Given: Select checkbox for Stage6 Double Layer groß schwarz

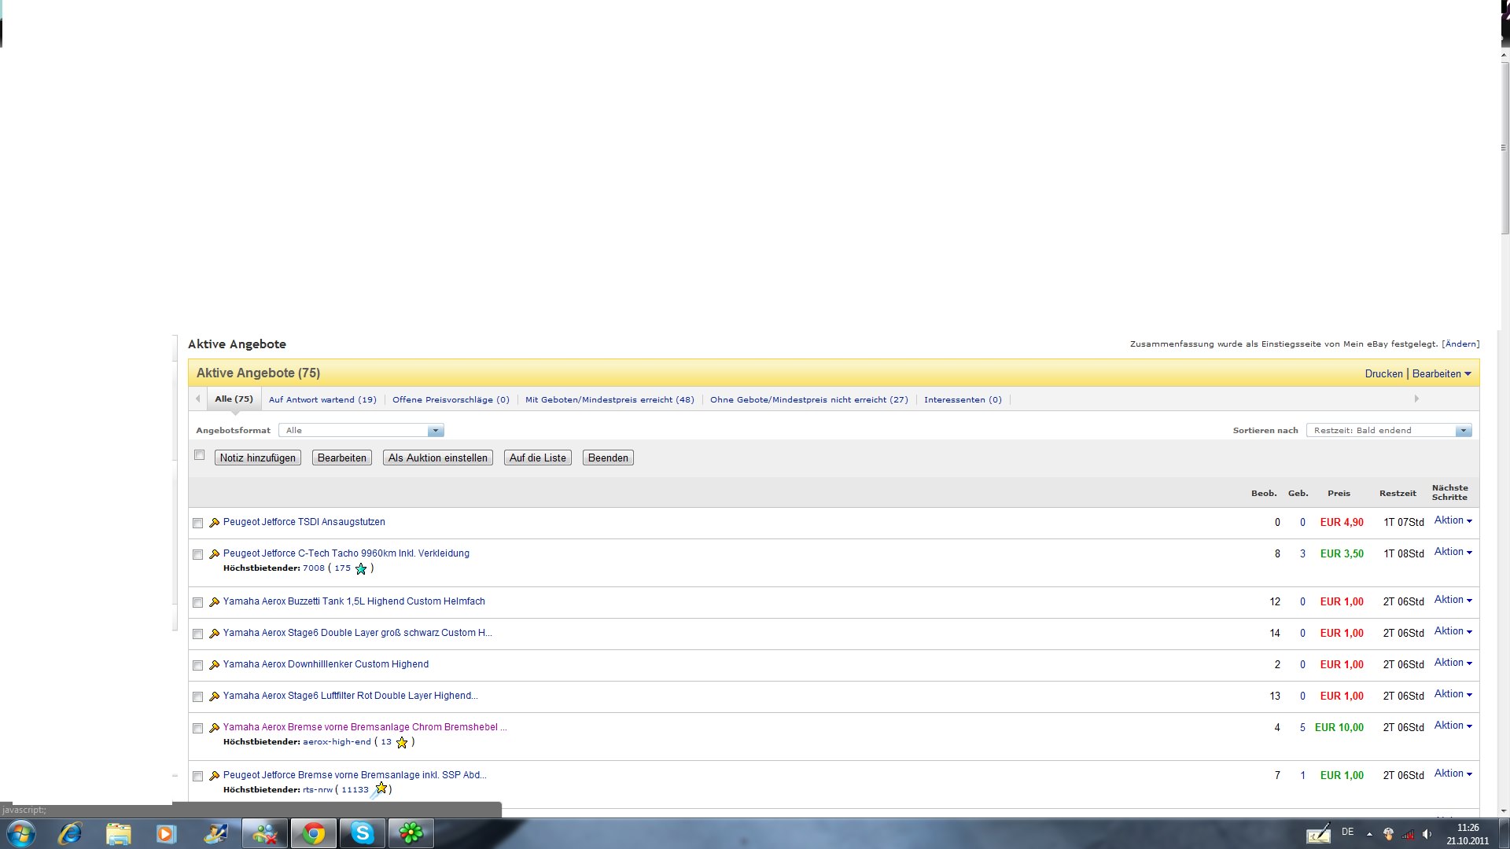Looking at the screenshot, I should 198,634.
